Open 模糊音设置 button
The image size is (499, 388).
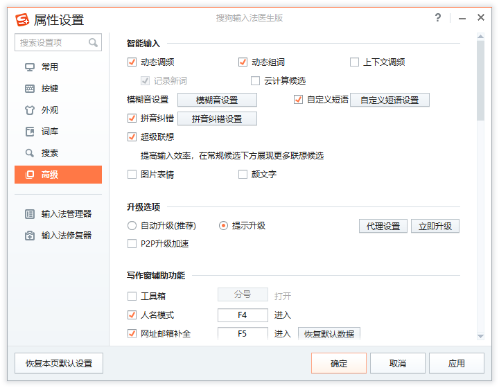click(217, 100)
